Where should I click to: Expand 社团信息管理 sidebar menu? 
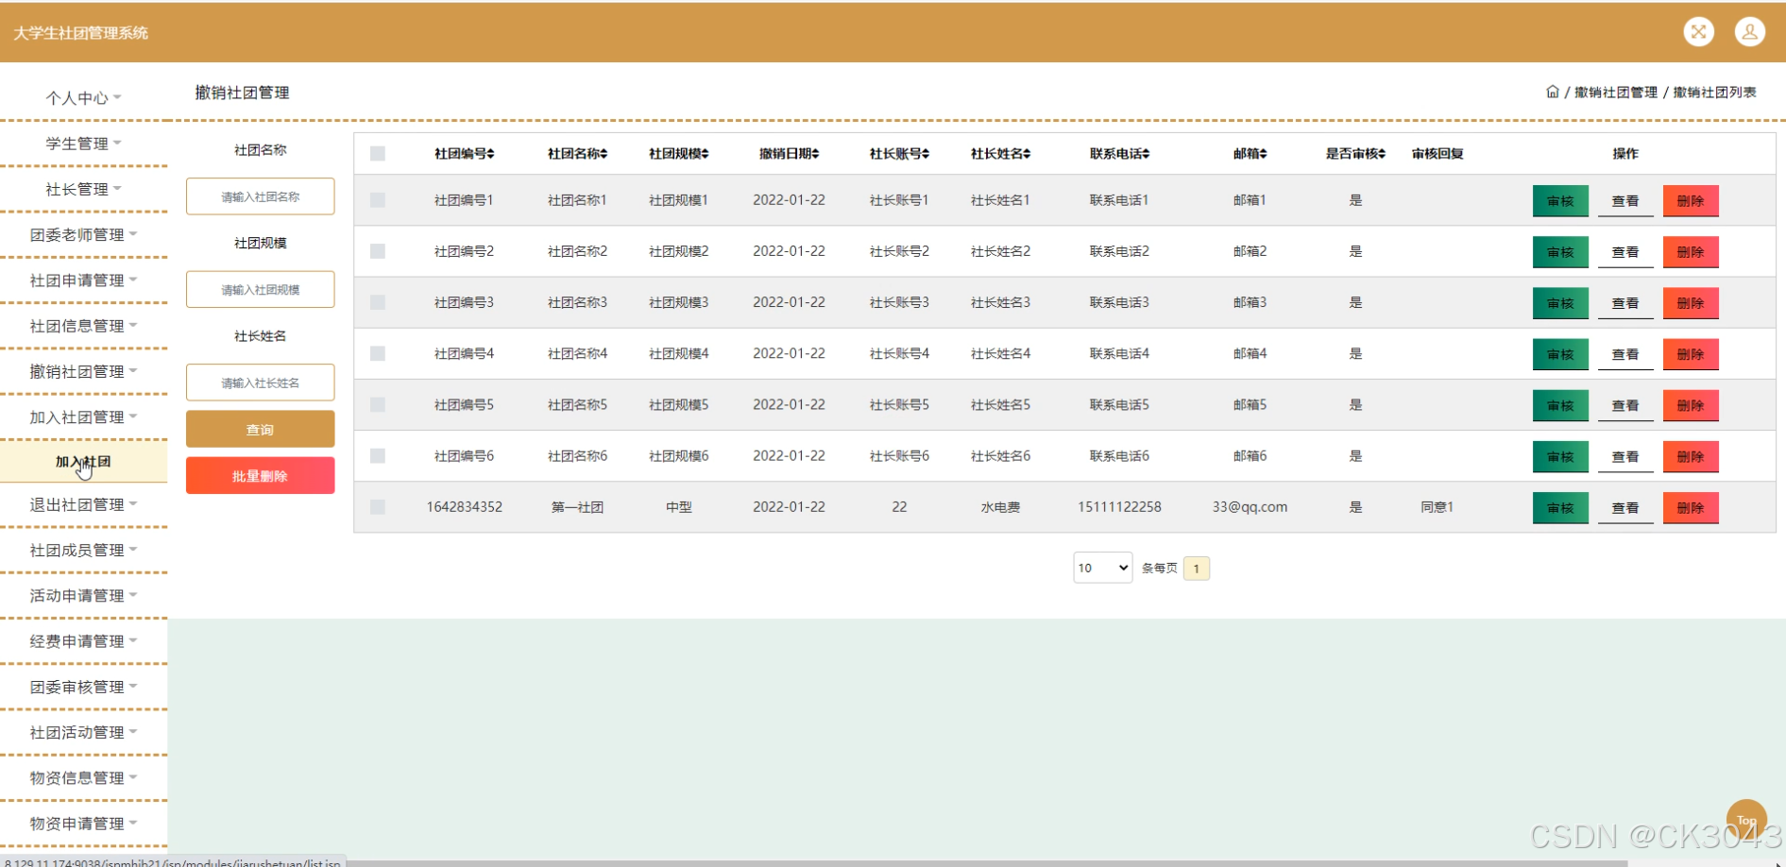tap(83, 326)
